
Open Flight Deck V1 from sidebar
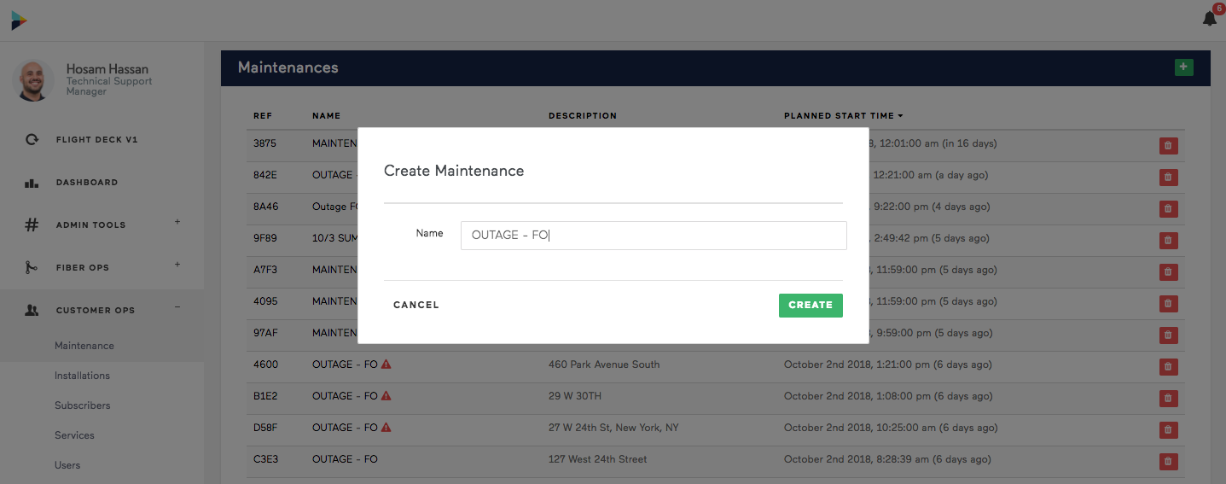click(x=96, y=140)
